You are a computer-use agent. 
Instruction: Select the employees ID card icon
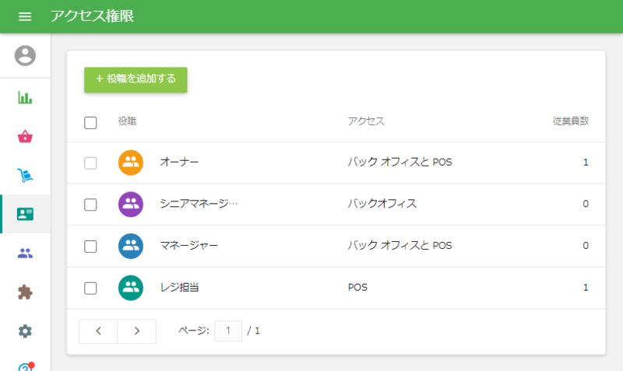pos(25,215)
